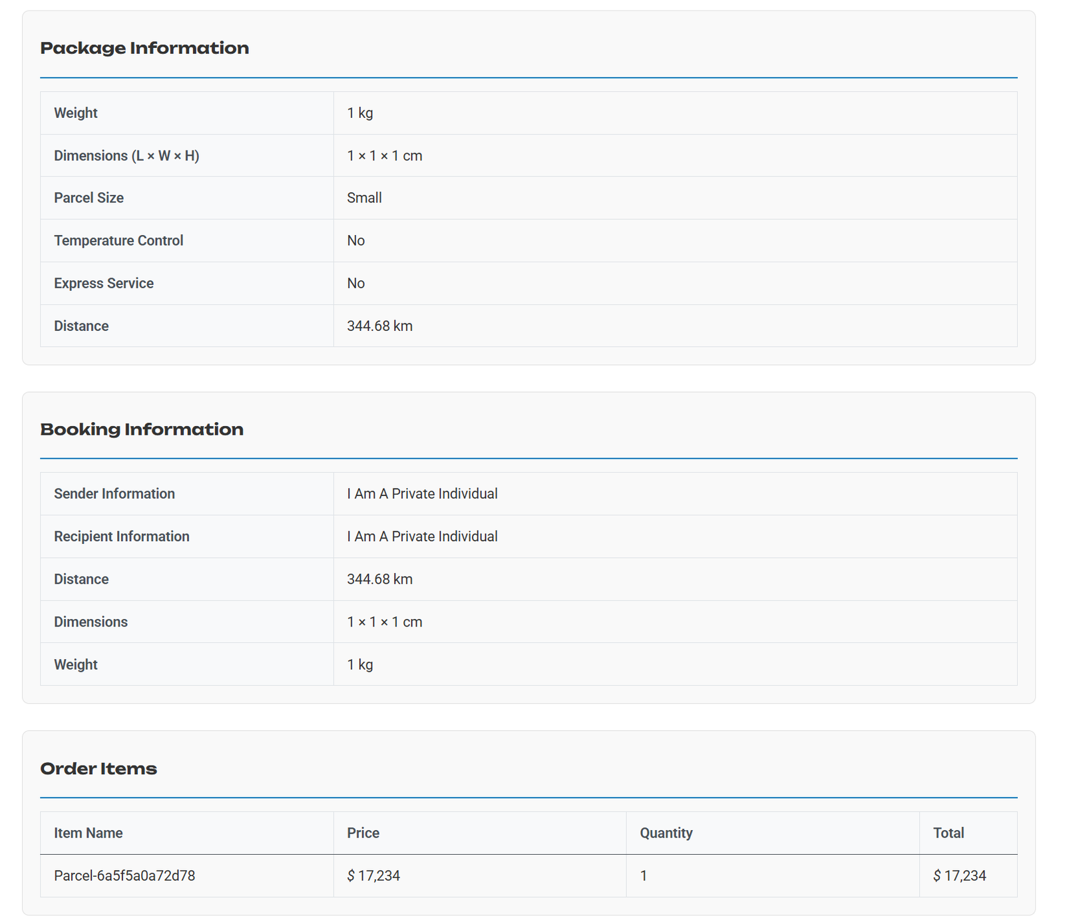This screenshot has height=924, width=1065.
Task: Click $ 17,234 in the Total column
Action: pyautogui.click(x=960, y=876)
